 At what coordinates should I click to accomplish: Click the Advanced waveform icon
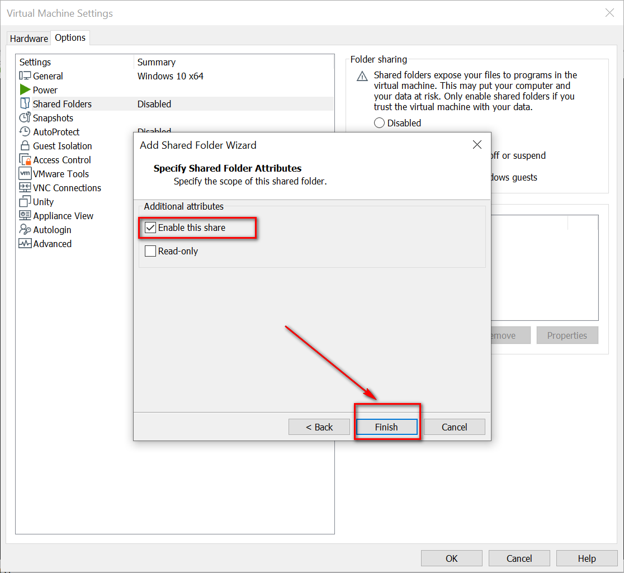click(x=25, y=243)
